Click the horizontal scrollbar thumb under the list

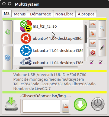pyautogui.click(x=31, y=68)
